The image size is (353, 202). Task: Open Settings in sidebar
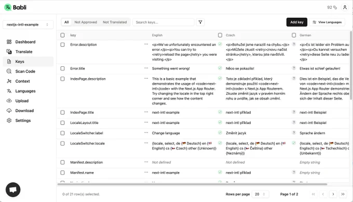[28, 121]
